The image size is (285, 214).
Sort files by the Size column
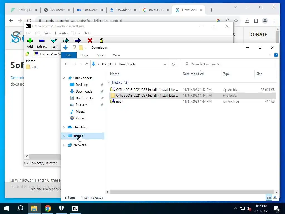(265, 74)
